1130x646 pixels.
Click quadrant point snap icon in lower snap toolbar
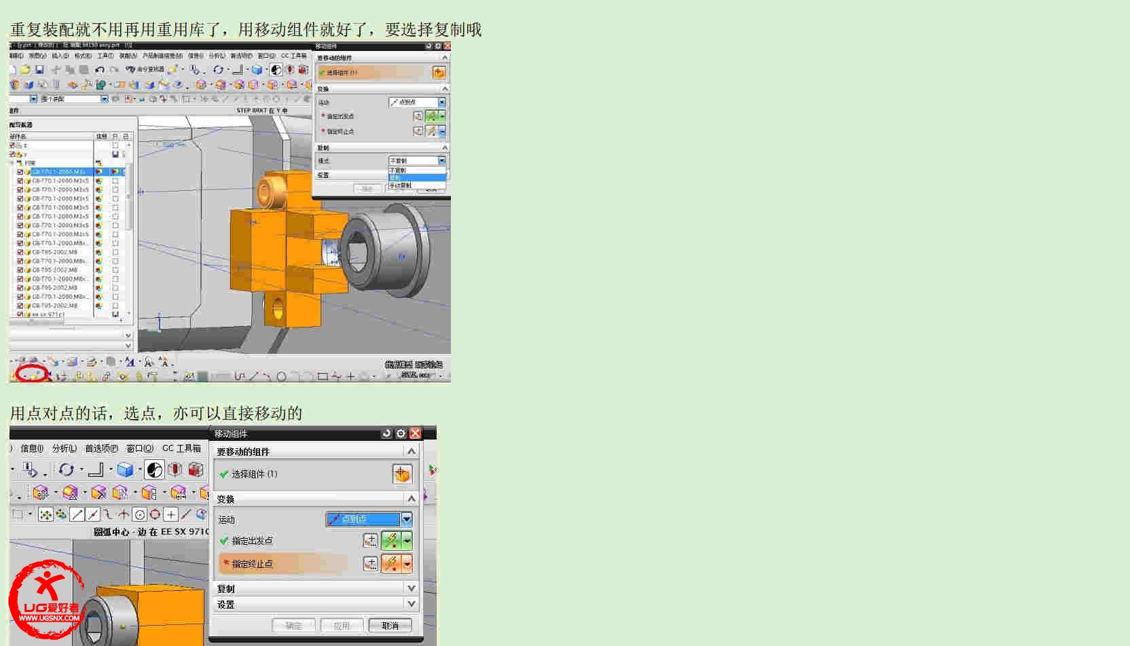point(155,515)
